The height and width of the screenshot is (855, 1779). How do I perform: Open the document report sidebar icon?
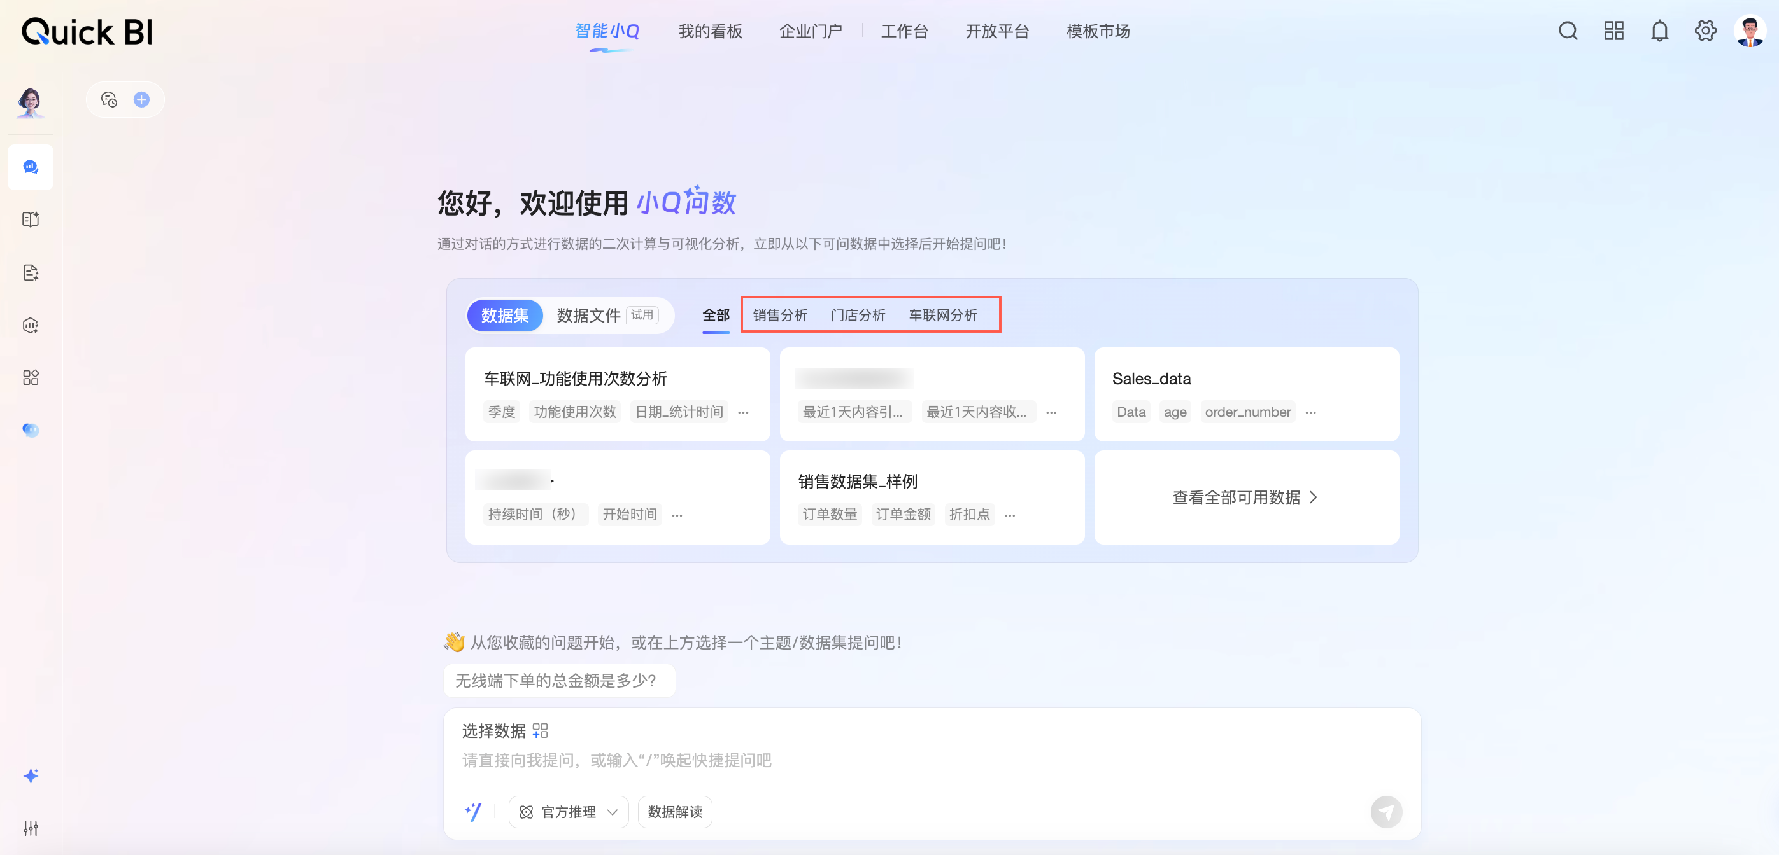tap(31, 272)
